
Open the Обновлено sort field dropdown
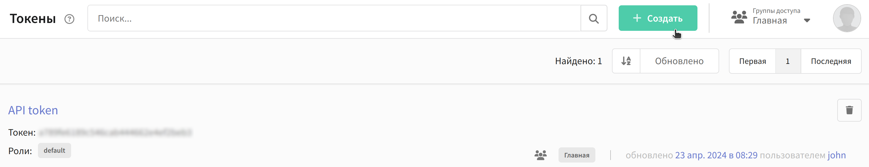(x=679, y=61)
